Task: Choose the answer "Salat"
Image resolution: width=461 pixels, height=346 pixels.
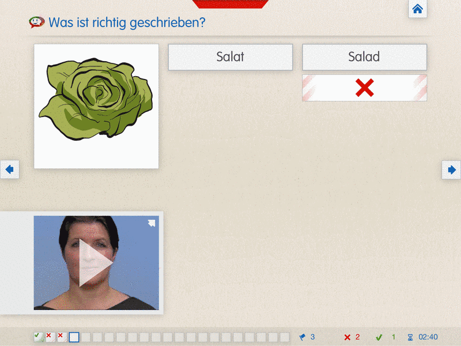Action: (231, 57)
